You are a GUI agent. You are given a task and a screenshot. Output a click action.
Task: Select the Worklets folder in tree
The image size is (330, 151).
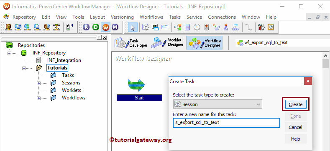coord(72,90)
